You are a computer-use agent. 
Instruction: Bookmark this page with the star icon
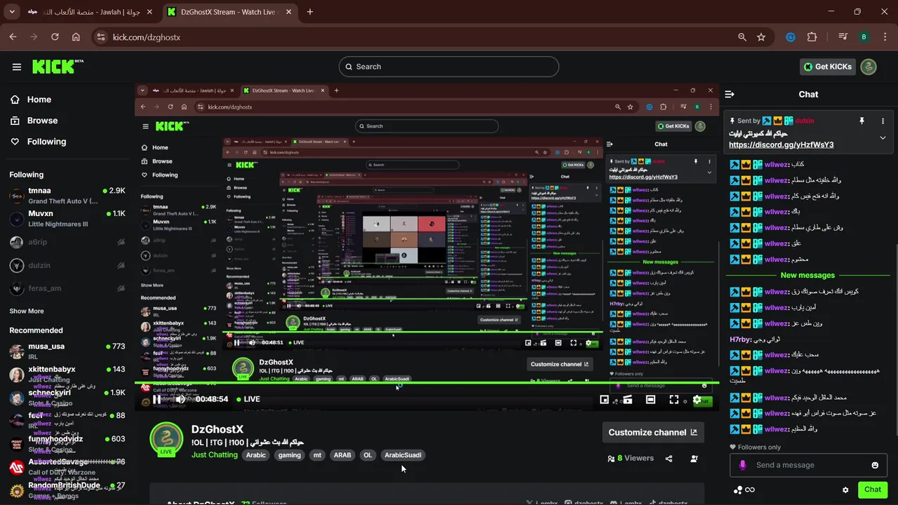coord(761,37)
